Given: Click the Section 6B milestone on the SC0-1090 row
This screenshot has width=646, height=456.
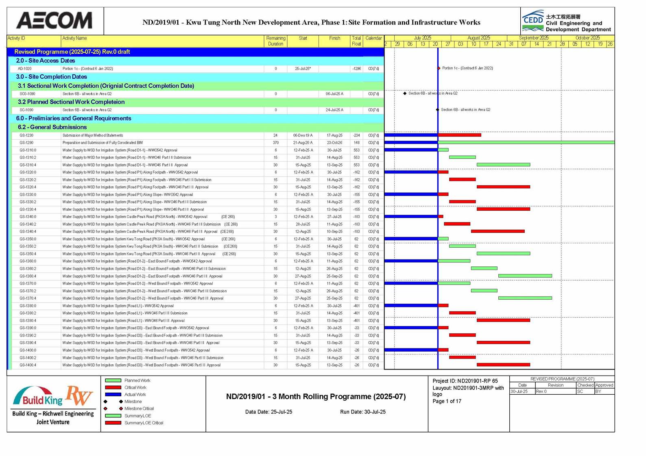Looking at the screenshot, I should (x=405, y=93).
